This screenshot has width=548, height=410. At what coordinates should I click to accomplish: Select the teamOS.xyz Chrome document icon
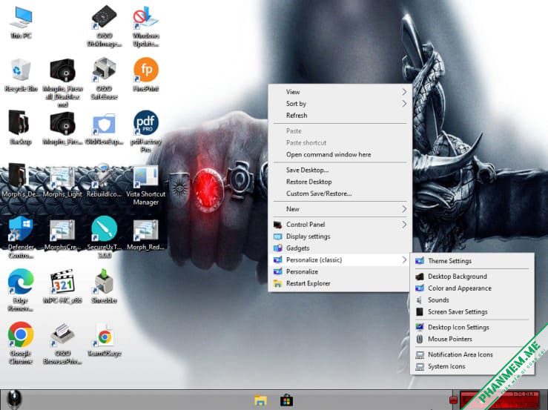pos(104,336)
